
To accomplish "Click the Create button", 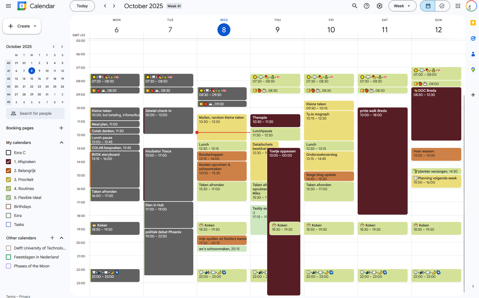I will pyautogui.click(x=22, y=26).
